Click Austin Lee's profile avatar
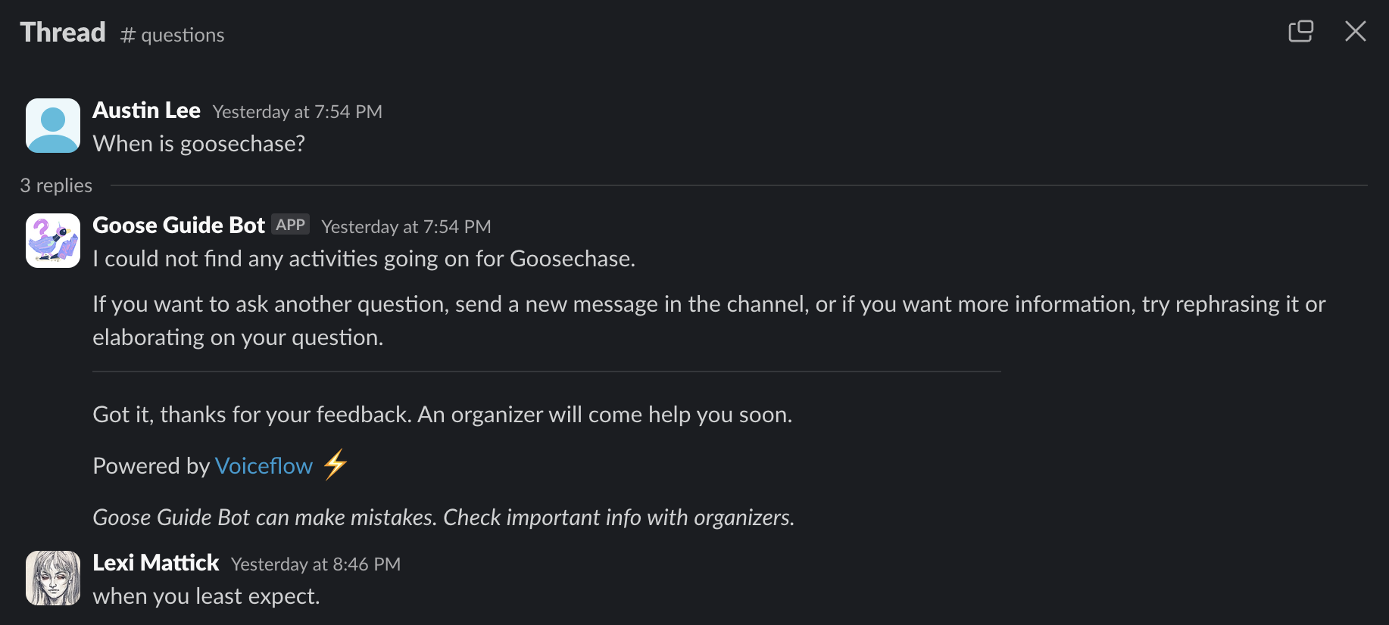The height and width of the screenshot is (625, 1389). (53, 126)
